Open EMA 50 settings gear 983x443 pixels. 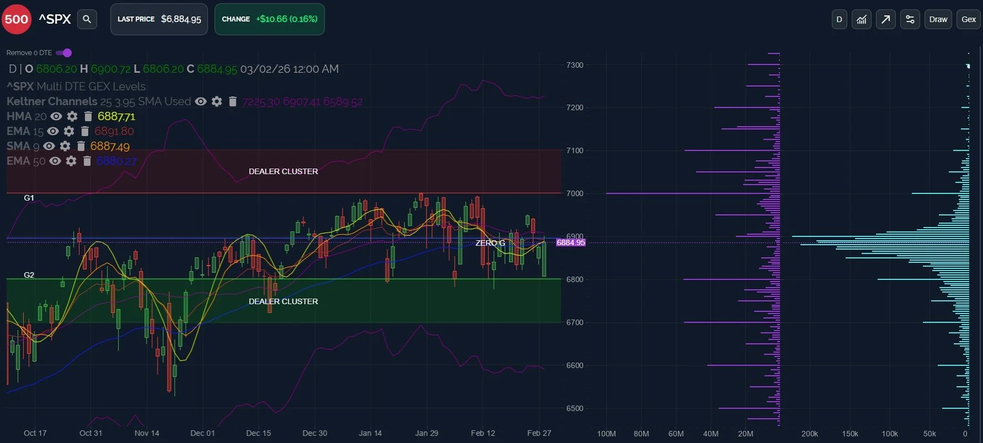[x=71, y=161]
